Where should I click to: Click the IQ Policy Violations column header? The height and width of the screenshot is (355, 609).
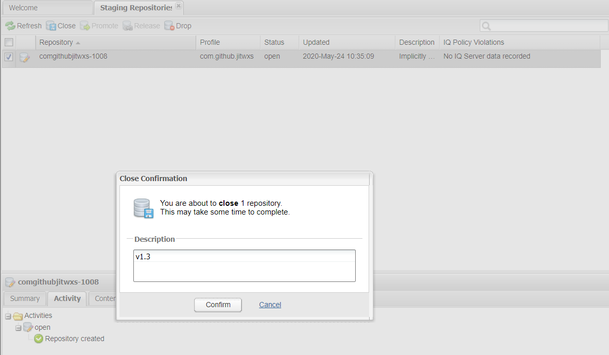(519, 42)
